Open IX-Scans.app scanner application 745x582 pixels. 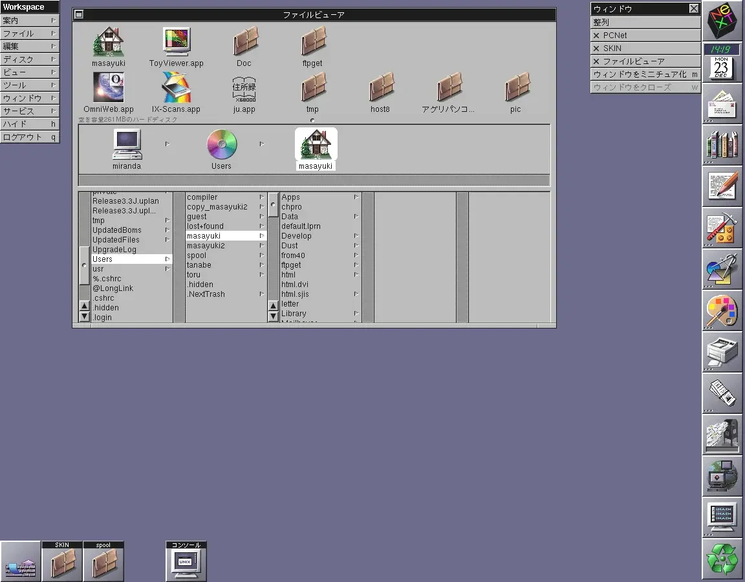coord(177,87)
